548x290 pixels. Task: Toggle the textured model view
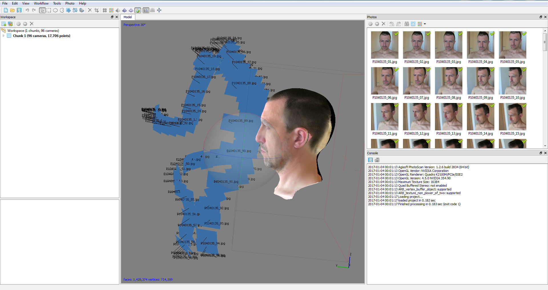[138, 10]
